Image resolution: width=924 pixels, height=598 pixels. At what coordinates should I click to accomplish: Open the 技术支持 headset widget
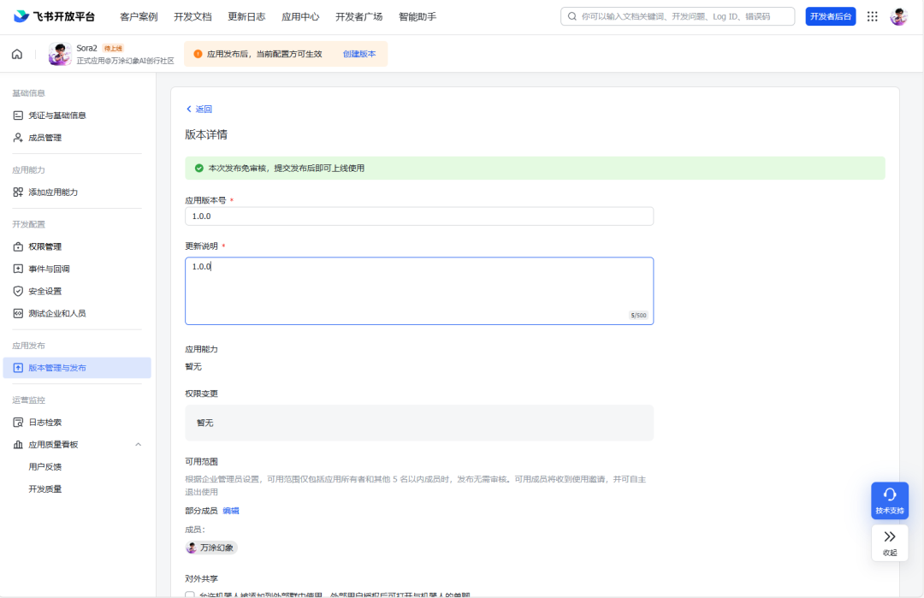coord(890,500)
